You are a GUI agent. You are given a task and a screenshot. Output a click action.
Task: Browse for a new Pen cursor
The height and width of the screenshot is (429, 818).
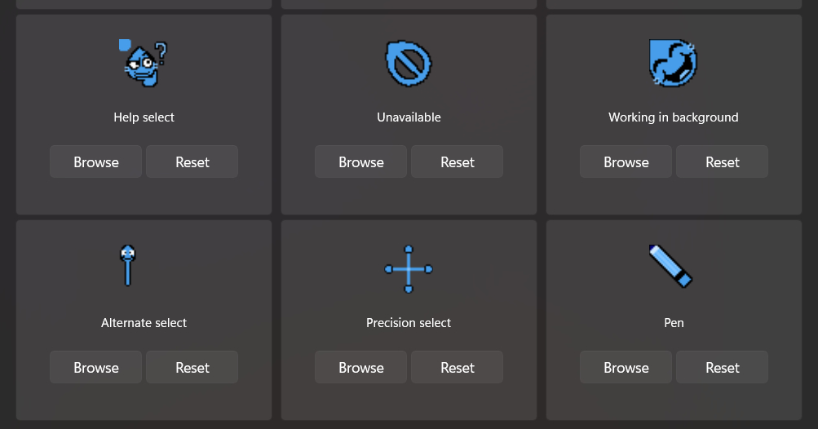click(x=626, y=367)
